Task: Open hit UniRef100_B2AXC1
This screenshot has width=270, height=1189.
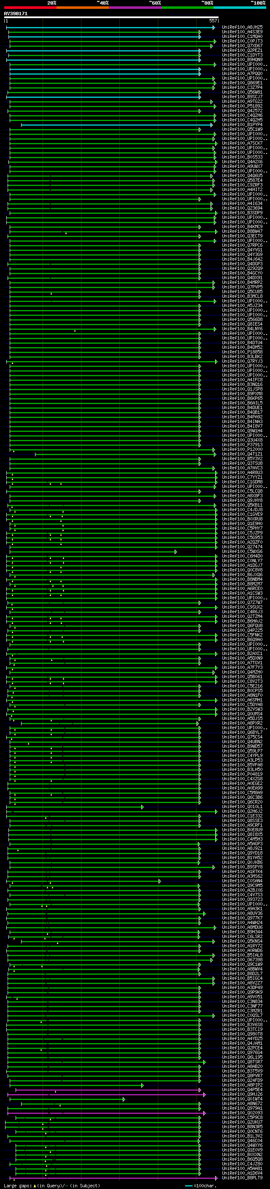Action: coord(242,654)
